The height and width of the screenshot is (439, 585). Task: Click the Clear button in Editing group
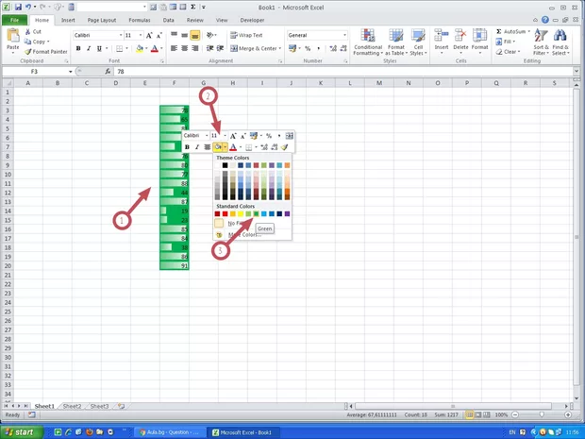point(507,52)
